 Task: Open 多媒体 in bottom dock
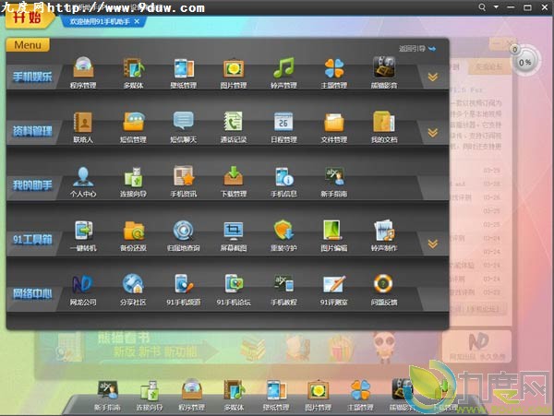[x=234, y=396]
